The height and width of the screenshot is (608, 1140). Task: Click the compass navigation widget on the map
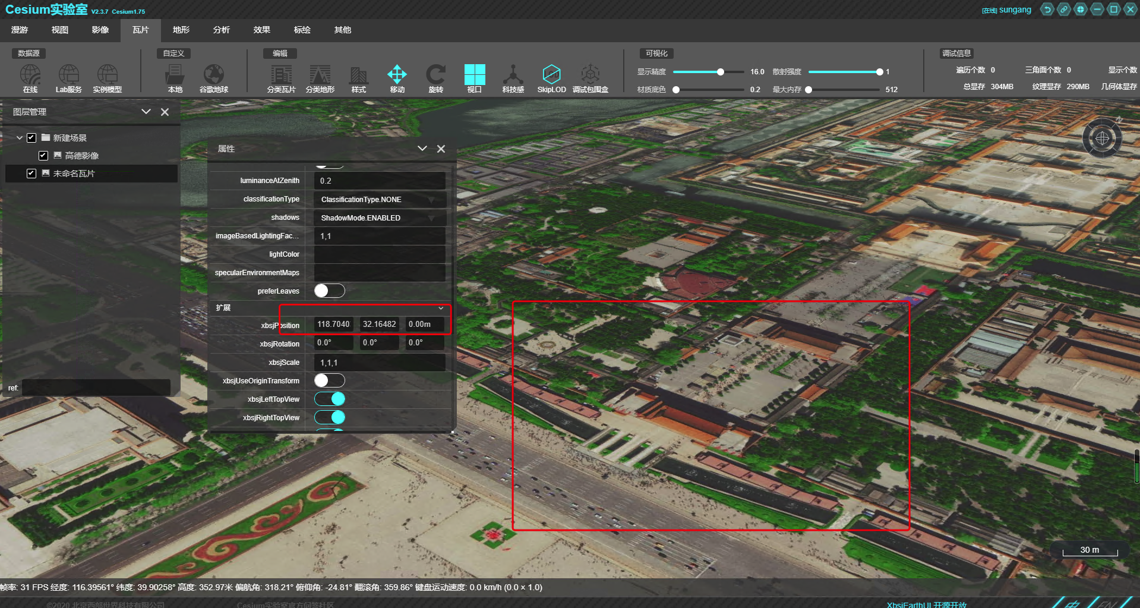click(1102, 138)
